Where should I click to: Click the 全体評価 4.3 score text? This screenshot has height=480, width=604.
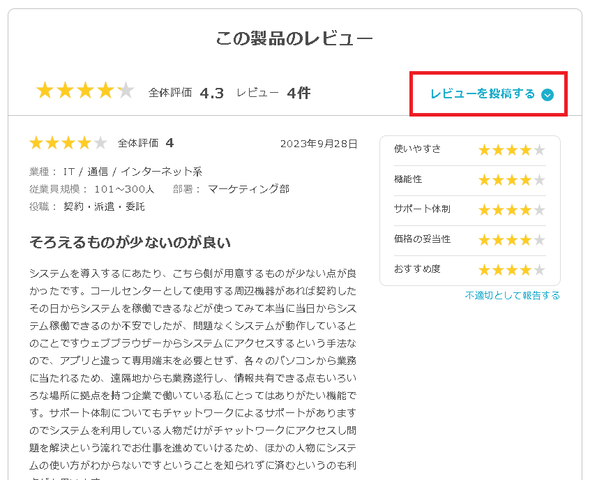(x=186, y=93)
